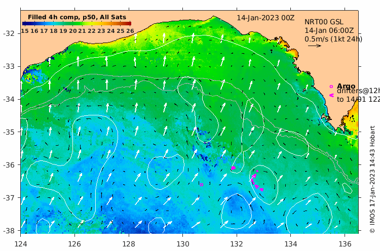The image size is (380, 251).
Task: Click latitude axis label -35
Action: 9,132
